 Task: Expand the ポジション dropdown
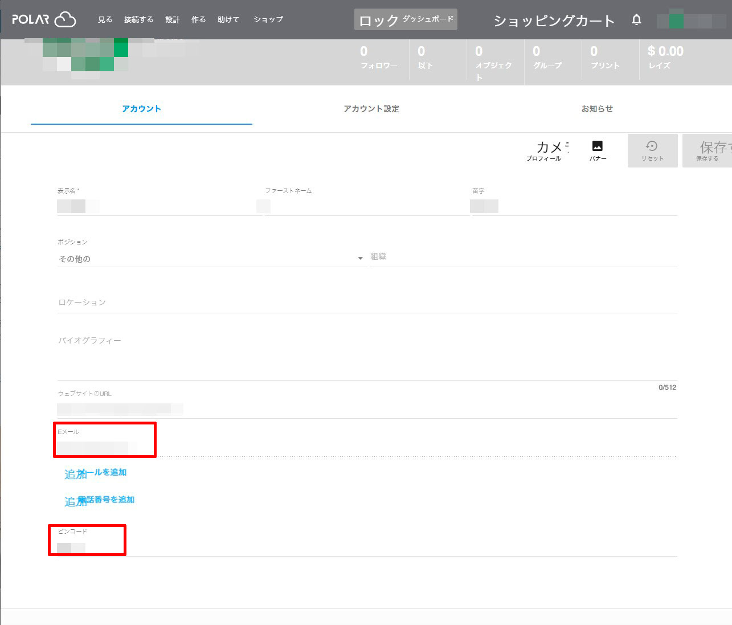click(x=211, y=259)
